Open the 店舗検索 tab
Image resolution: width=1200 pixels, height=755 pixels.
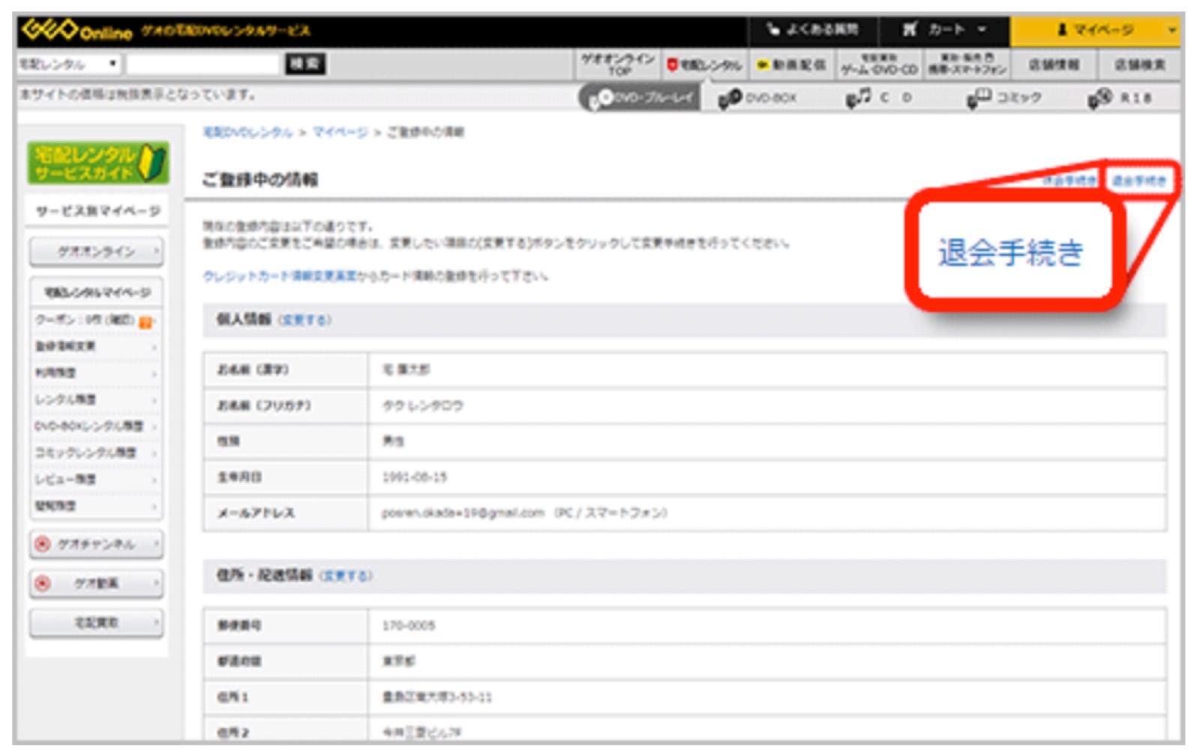coord(1138,65)
